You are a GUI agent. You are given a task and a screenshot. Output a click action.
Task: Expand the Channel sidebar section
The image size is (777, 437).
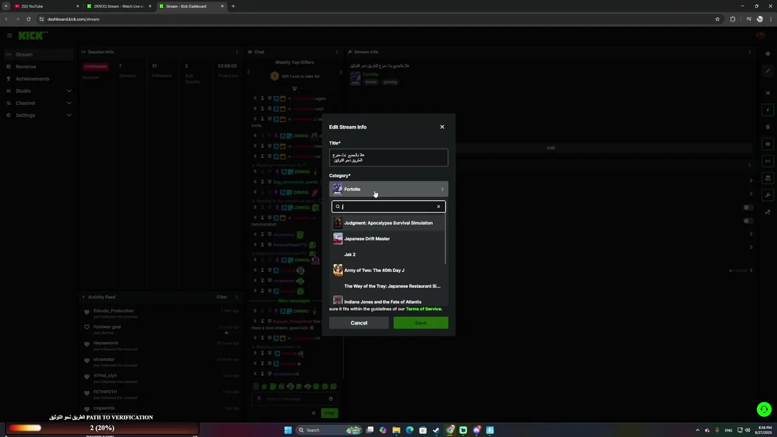(38, 103)
